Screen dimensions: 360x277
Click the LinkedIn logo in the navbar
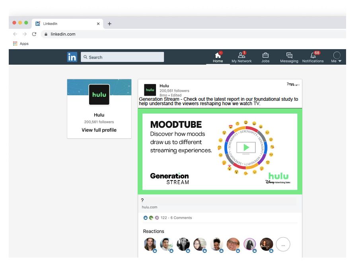point(72,57)
